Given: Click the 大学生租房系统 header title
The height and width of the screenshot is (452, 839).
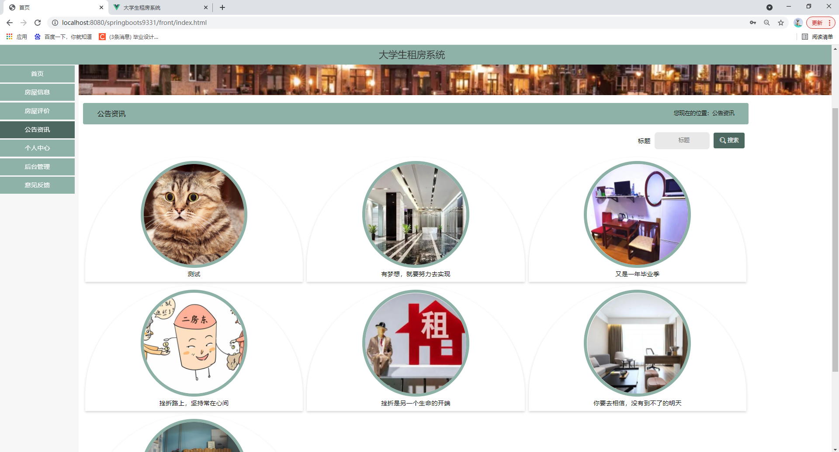Looking at the screenshot, I should click(x=412, y=55).
